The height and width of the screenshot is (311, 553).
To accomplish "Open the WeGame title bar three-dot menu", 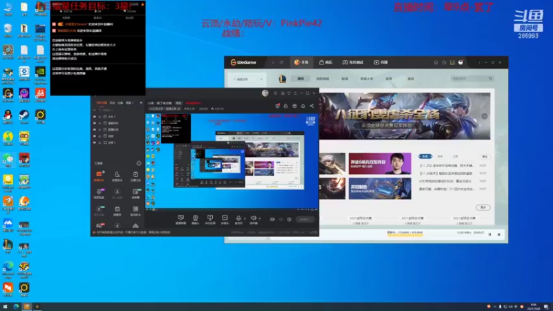I will click(479, 62).
